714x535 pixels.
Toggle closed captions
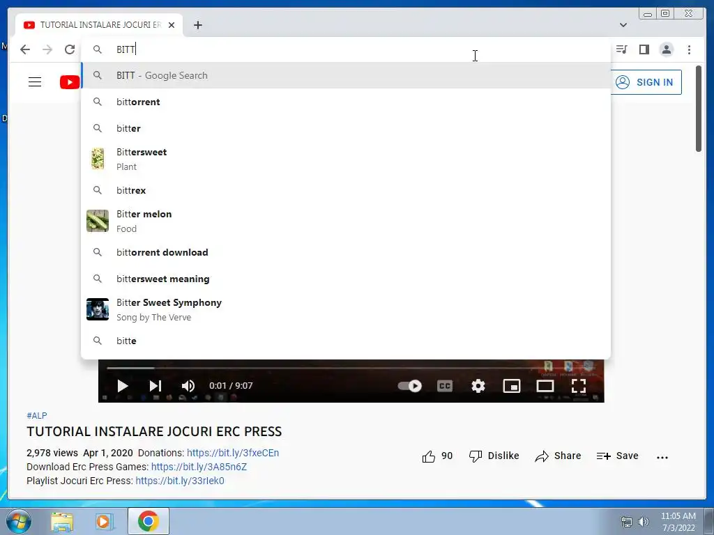[445, 386]
